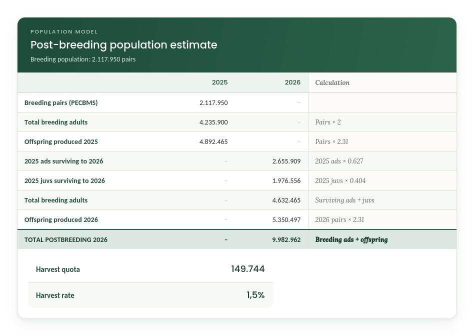475x336 pixels.
Task: Click '2025 juvs surviving to 2026' label
Action: (64, 181)
